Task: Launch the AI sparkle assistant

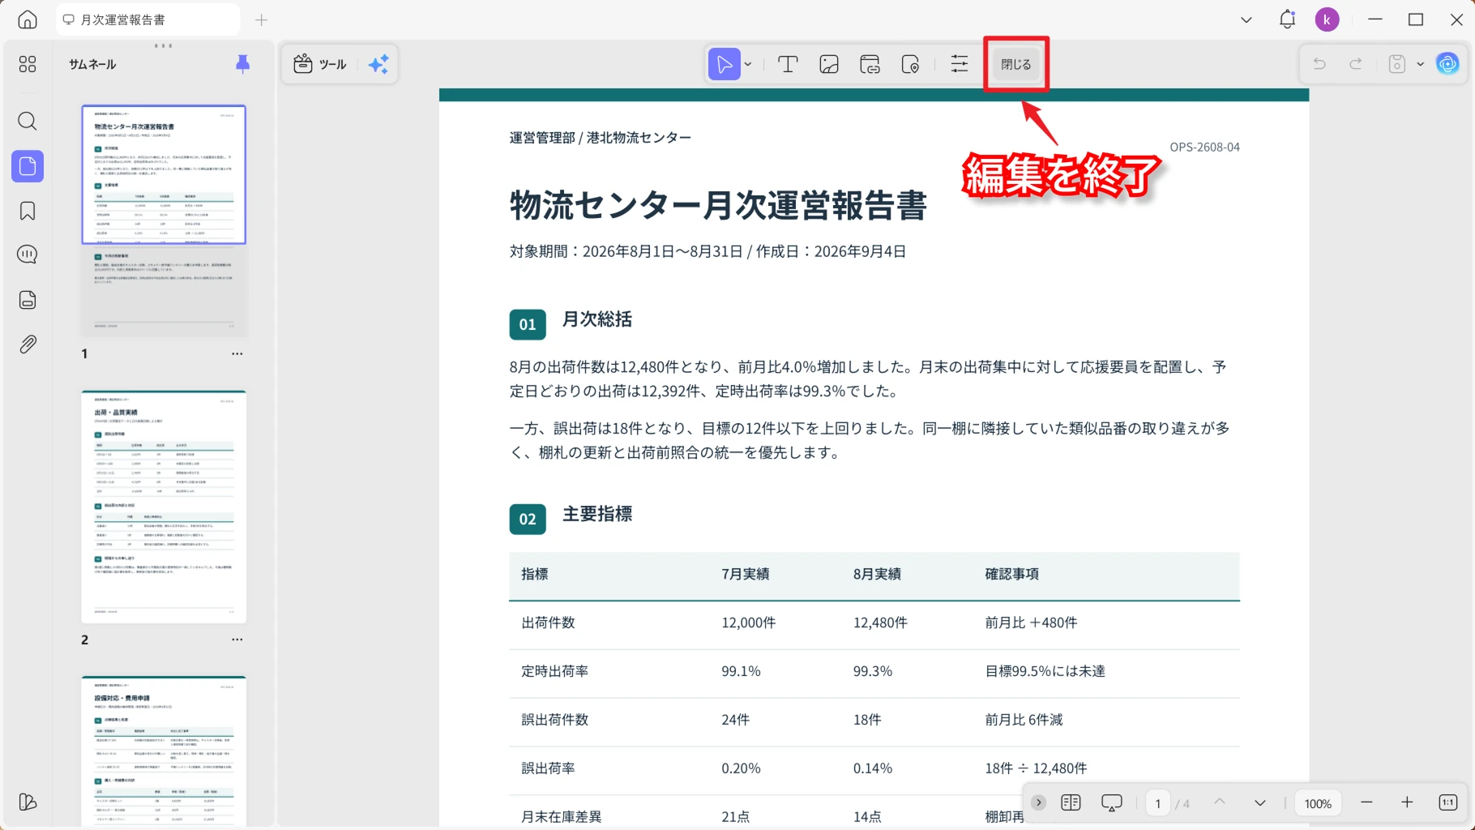Action: point(378,64)
